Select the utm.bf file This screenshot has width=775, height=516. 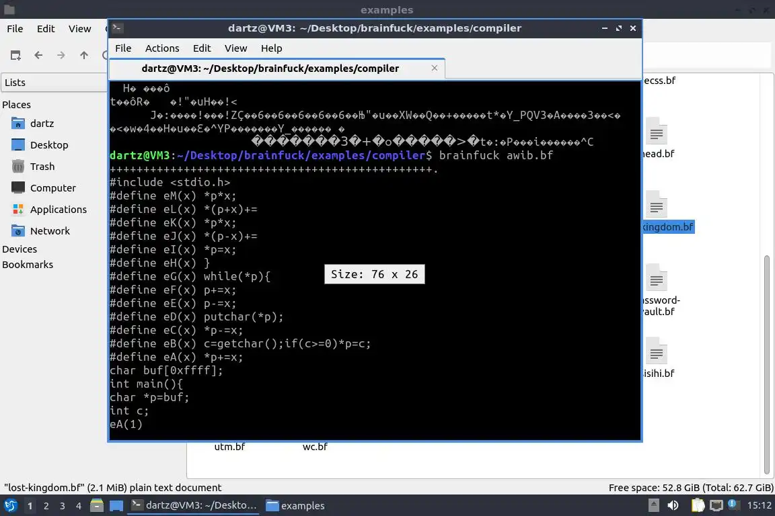(x=229, y=447)
